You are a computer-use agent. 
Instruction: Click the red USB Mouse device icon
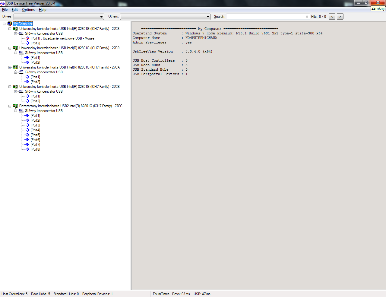pyautogui.click(x=27, y=38)
